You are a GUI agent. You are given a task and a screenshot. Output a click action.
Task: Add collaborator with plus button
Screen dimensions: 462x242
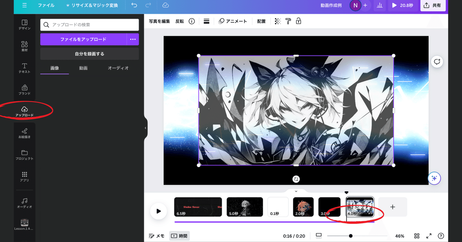click(365, 5)
